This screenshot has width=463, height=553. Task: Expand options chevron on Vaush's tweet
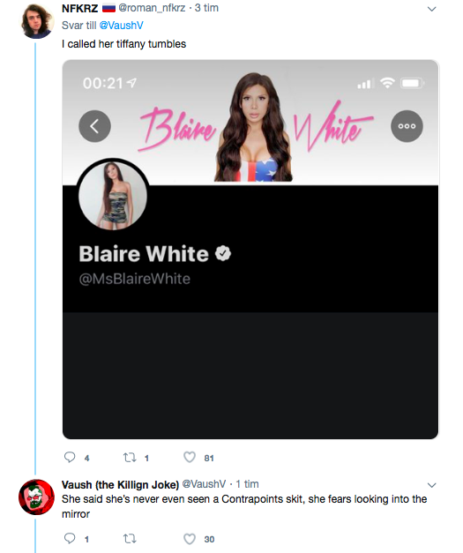431,485
